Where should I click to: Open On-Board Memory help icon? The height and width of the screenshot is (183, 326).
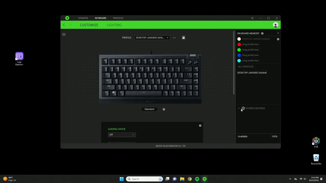pos(262,33)
